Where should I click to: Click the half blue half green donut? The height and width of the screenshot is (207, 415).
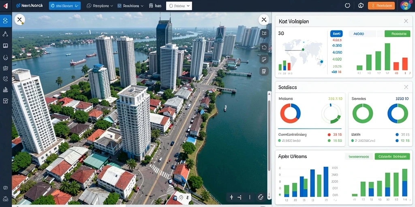398,113
